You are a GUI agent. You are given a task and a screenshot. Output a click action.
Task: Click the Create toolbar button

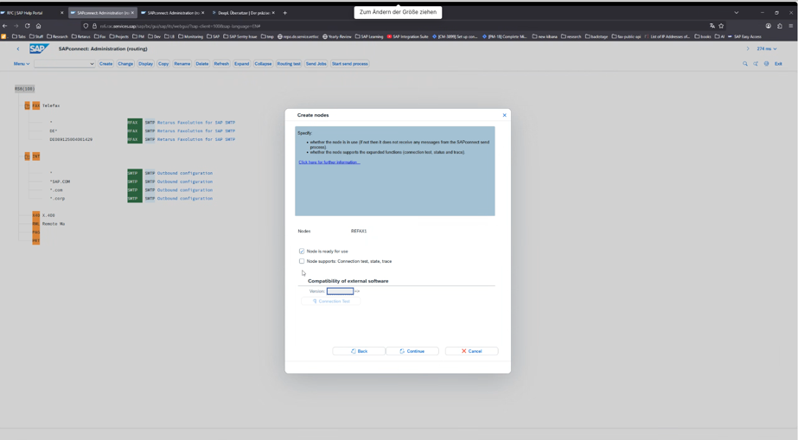105,64
